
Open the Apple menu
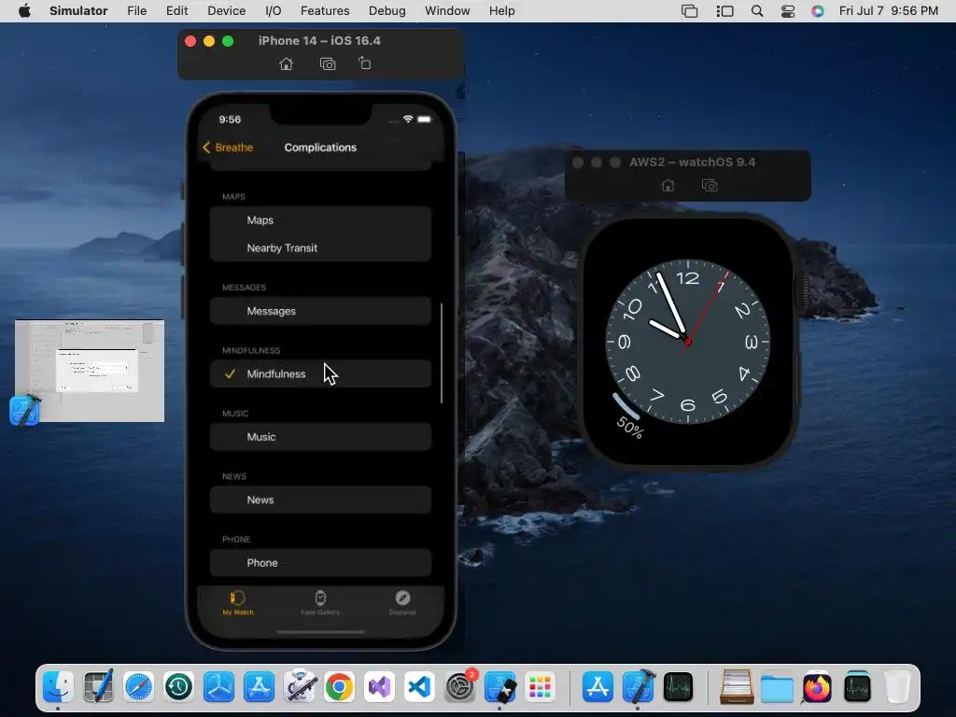[24, 11]
